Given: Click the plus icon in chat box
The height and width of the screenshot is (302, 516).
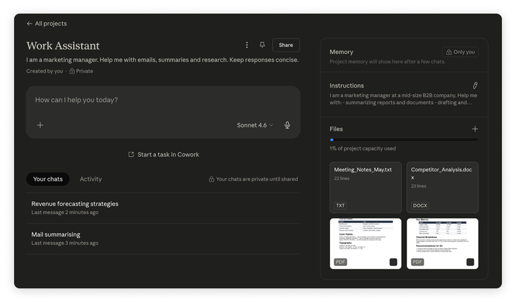Looking at the screenshot, I should click(40, 125).
